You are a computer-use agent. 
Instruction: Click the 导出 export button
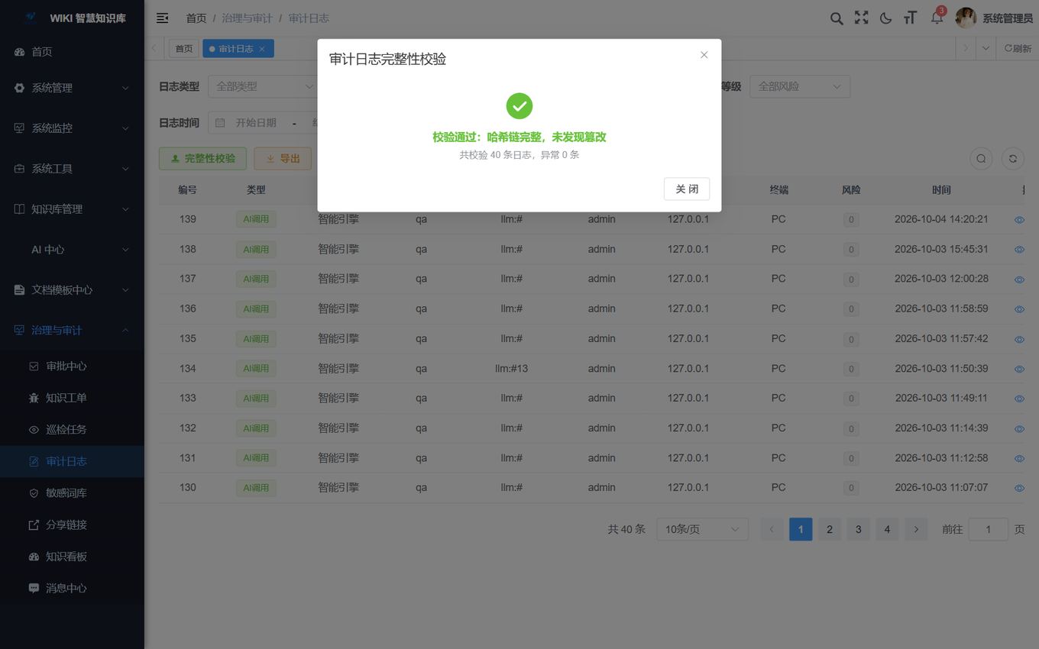[x=283, y=159]
